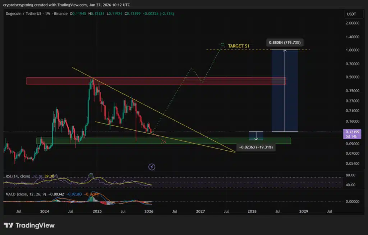This screenshot has height=235, width=368.
Task: Open the USDT currency selector
Action: pos(350,14)
